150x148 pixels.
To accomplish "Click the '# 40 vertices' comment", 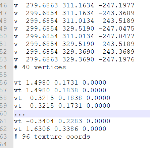I will point(40,67).
